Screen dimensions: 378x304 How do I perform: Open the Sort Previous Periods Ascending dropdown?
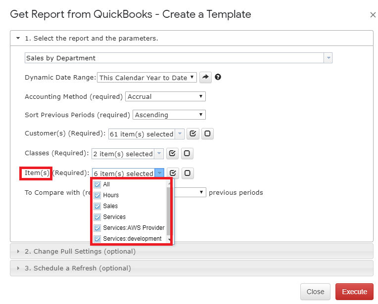point(169,115)
